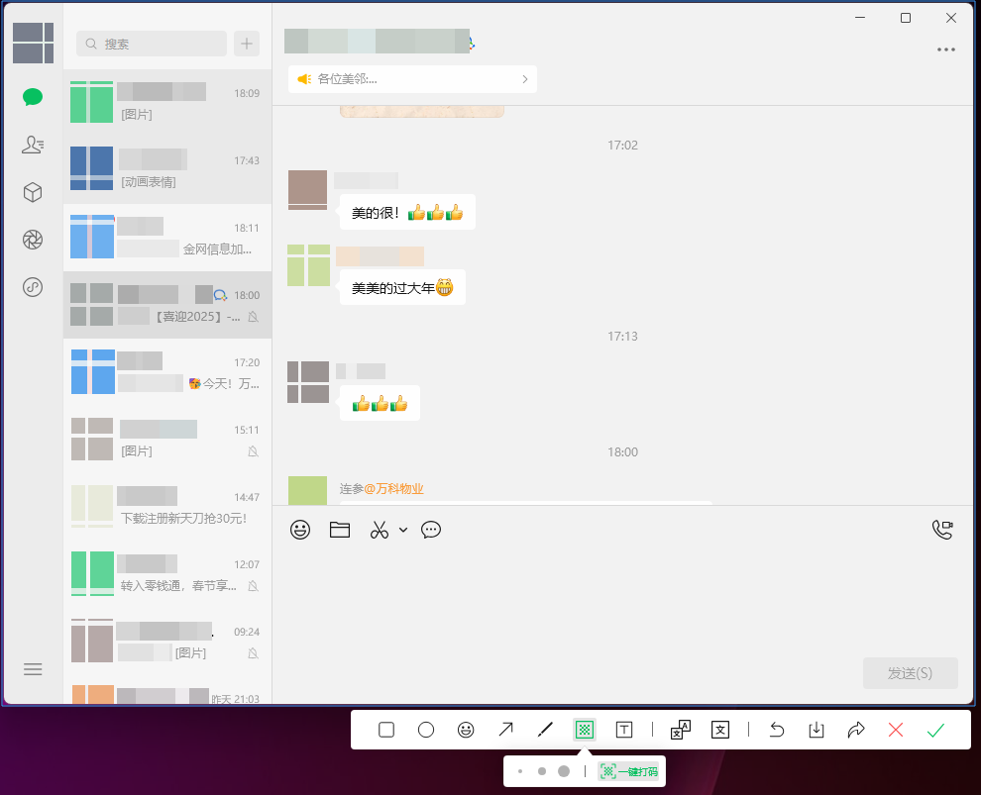
Task: Save screenshot with download icon
Action: point(817,730)
